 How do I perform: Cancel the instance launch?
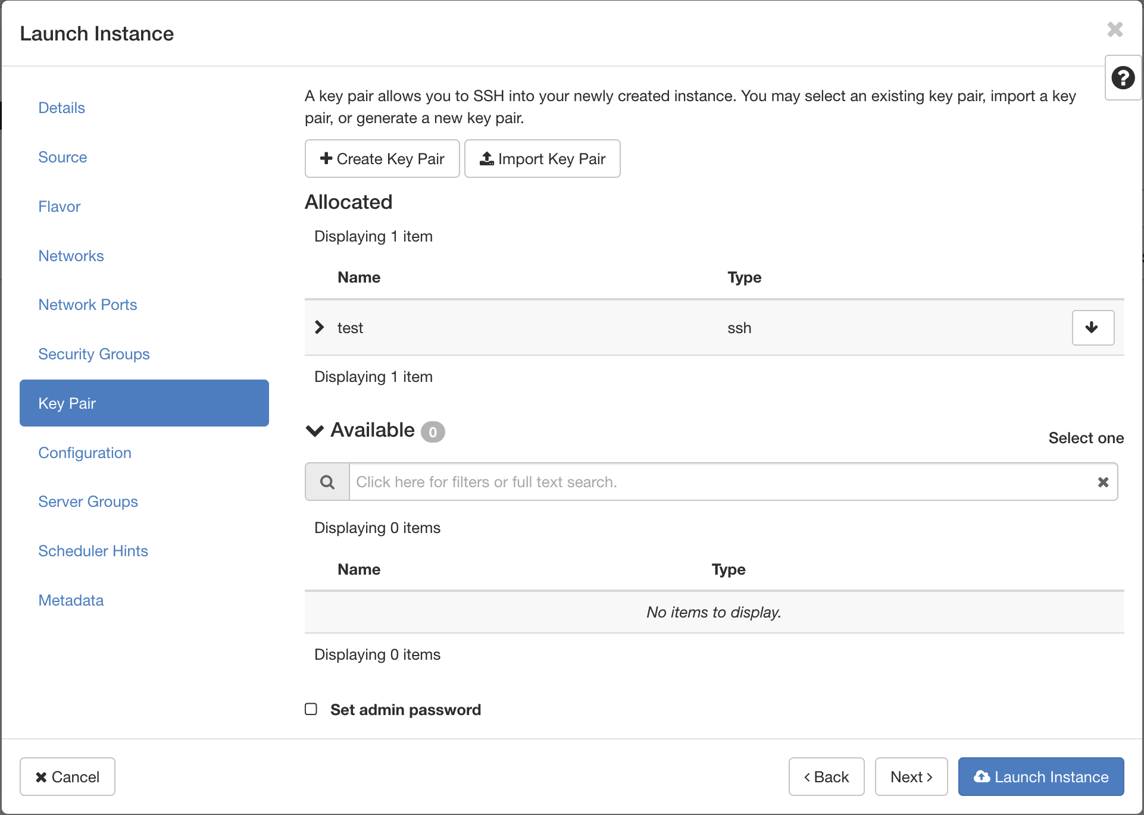tap(67, 777)
